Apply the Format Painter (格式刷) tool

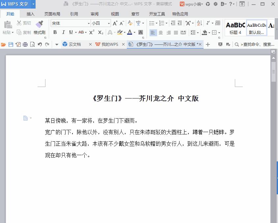(40, 26)
